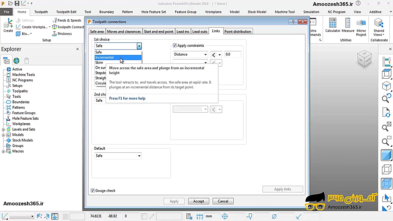The image size is (393, 221).
Task: Choose Incremental from the 1st choice list
Action: pyautogui.click(x=118, y=57)
